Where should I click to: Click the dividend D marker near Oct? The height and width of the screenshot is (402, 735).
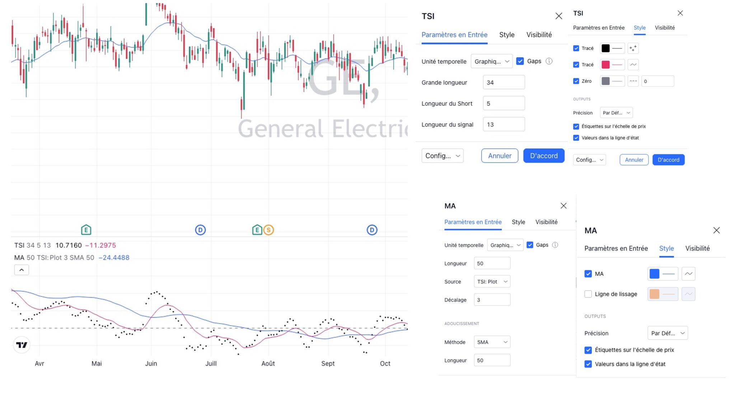point(372,230)
